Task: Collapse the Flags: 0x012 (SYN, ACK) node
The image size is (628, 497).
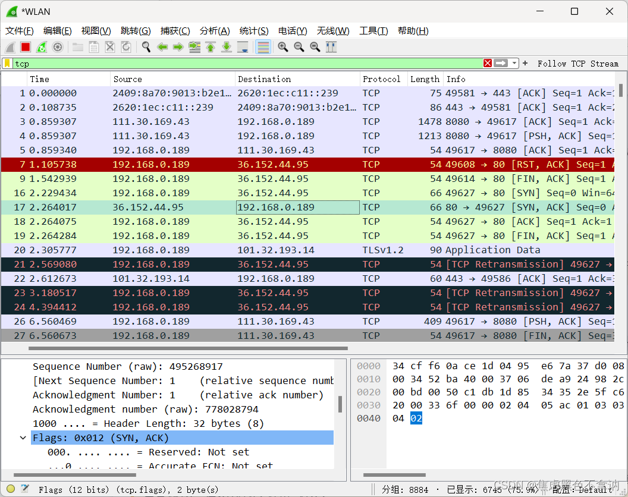Action: 23,438
